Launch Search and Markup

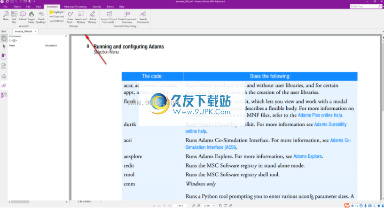pyautogui.click(x=81, y=16)
